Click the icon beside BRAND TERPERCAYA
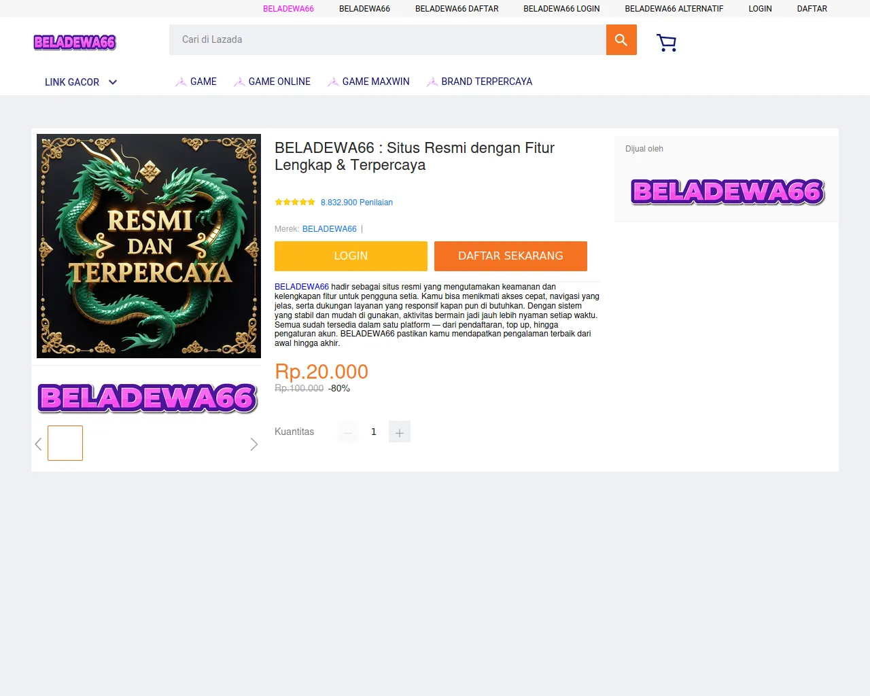870x696 pixels. coord(432,82)
